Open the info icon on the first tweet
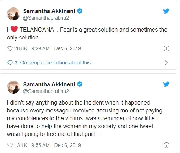This screenshot has height=153, width=180. [167, 48]
